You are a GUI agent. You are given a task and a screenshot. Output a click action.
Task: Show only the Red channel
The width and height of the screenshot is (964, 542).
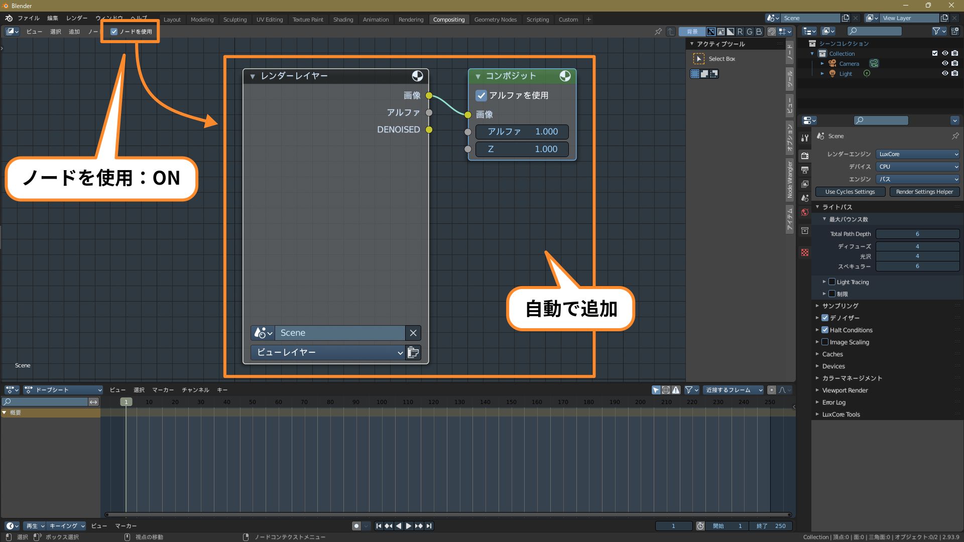[x=740, y=32]
